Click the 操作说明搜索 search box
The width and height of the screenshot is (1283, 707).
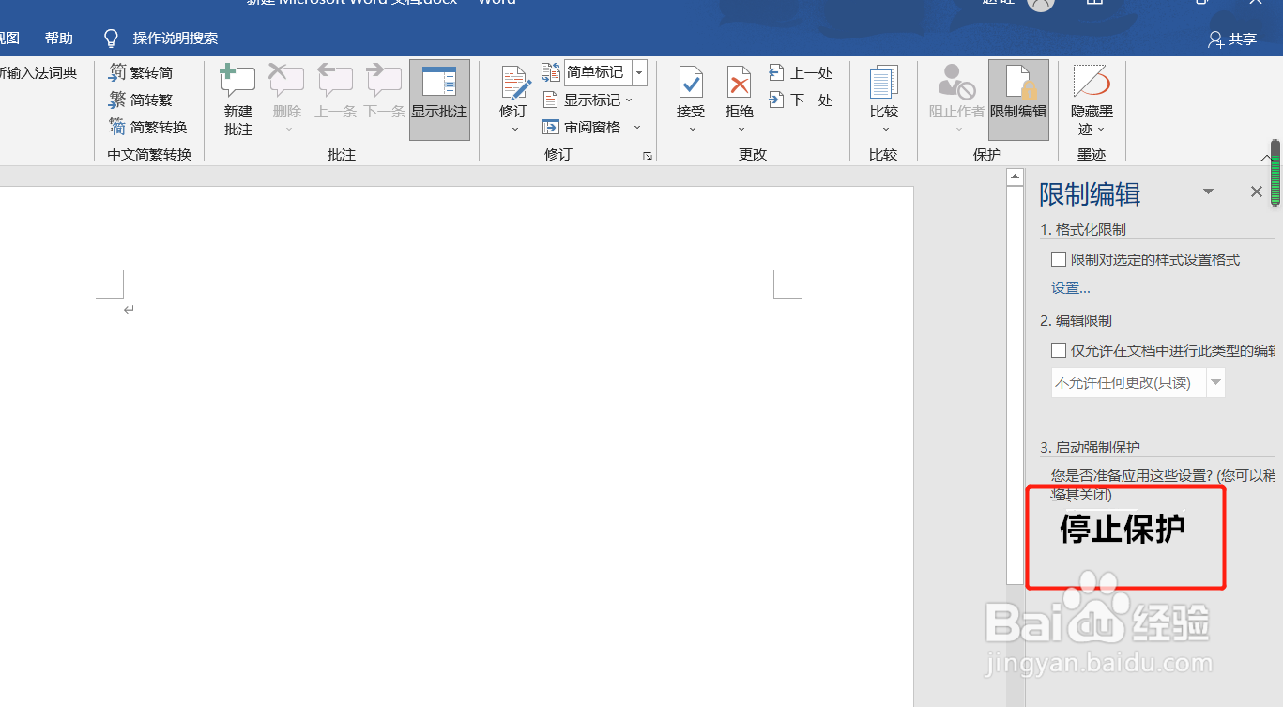(176, 38)
